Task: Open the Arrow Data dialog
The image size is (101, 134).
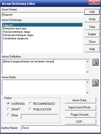Action: coord(80,100)
